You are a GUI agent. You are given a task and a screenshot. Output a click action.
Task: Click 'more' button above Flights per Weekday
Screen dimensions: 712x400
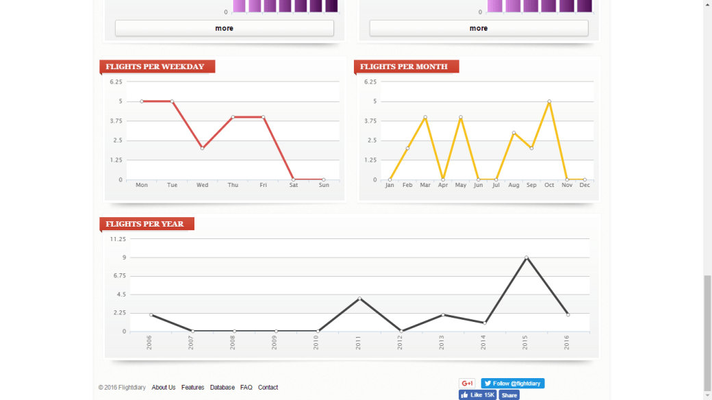[224, 28]
